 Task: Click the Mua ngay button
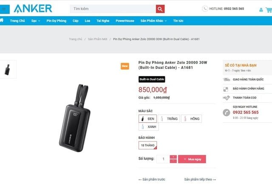(192, 159)
